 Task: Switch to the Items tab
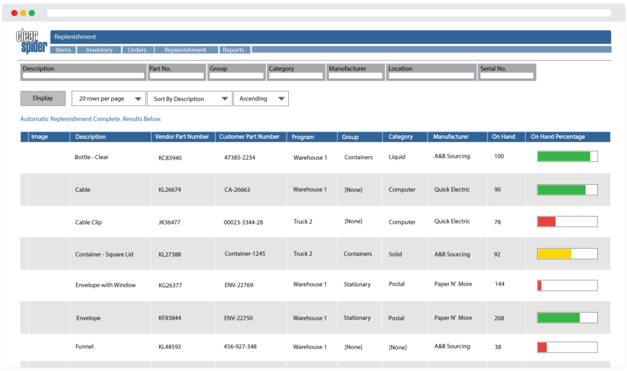click(x=63, y=50)
